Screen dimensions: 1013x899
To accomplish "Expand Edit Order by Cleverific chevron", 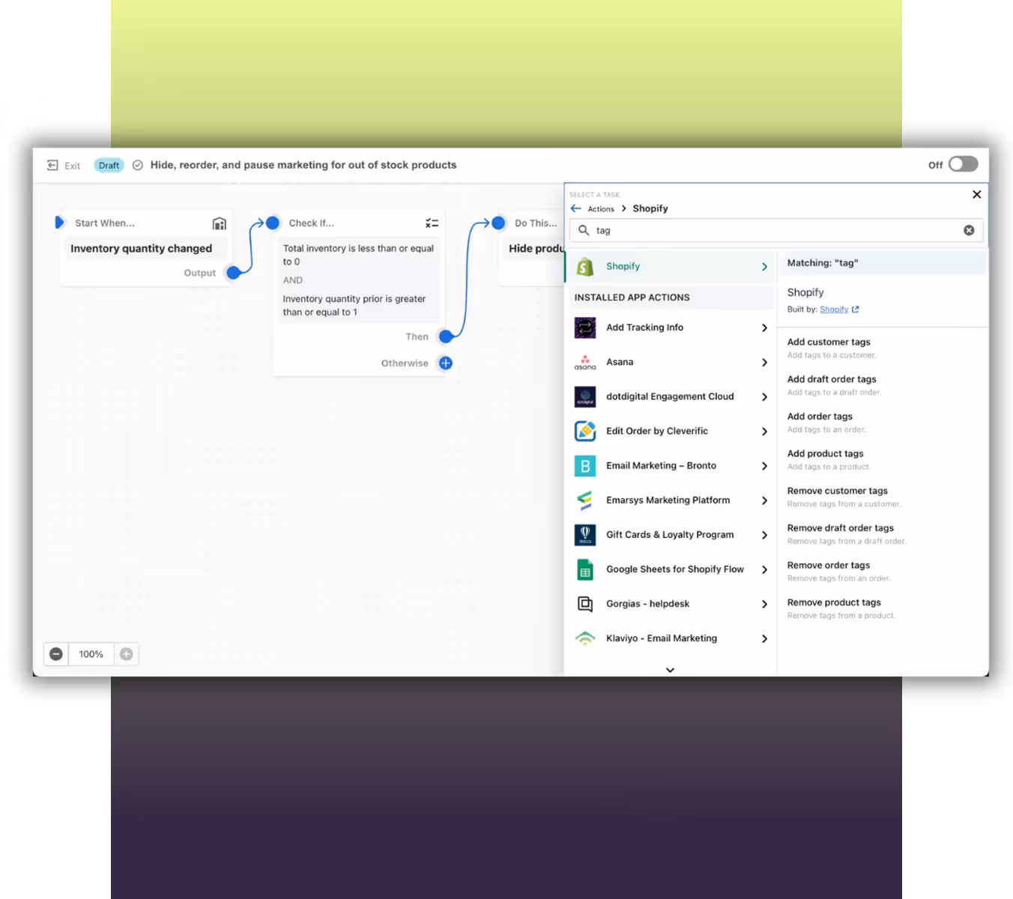I will coord(764,432).
